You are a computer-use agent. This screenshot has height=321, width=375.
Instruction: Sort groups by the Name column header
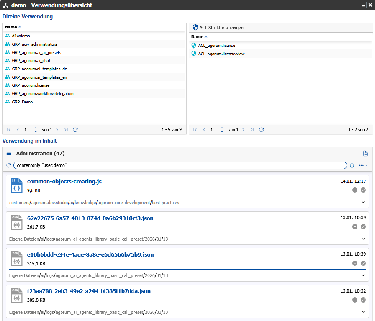pos(11,27)
